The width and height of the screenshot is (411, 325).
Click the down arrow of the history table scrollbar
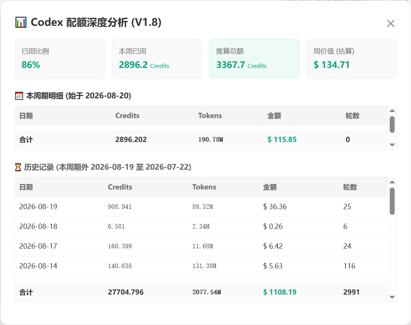click(x=392, y=297)
